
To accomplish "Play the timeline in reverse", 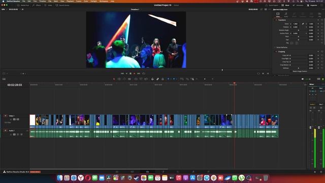I will point(126,73).
